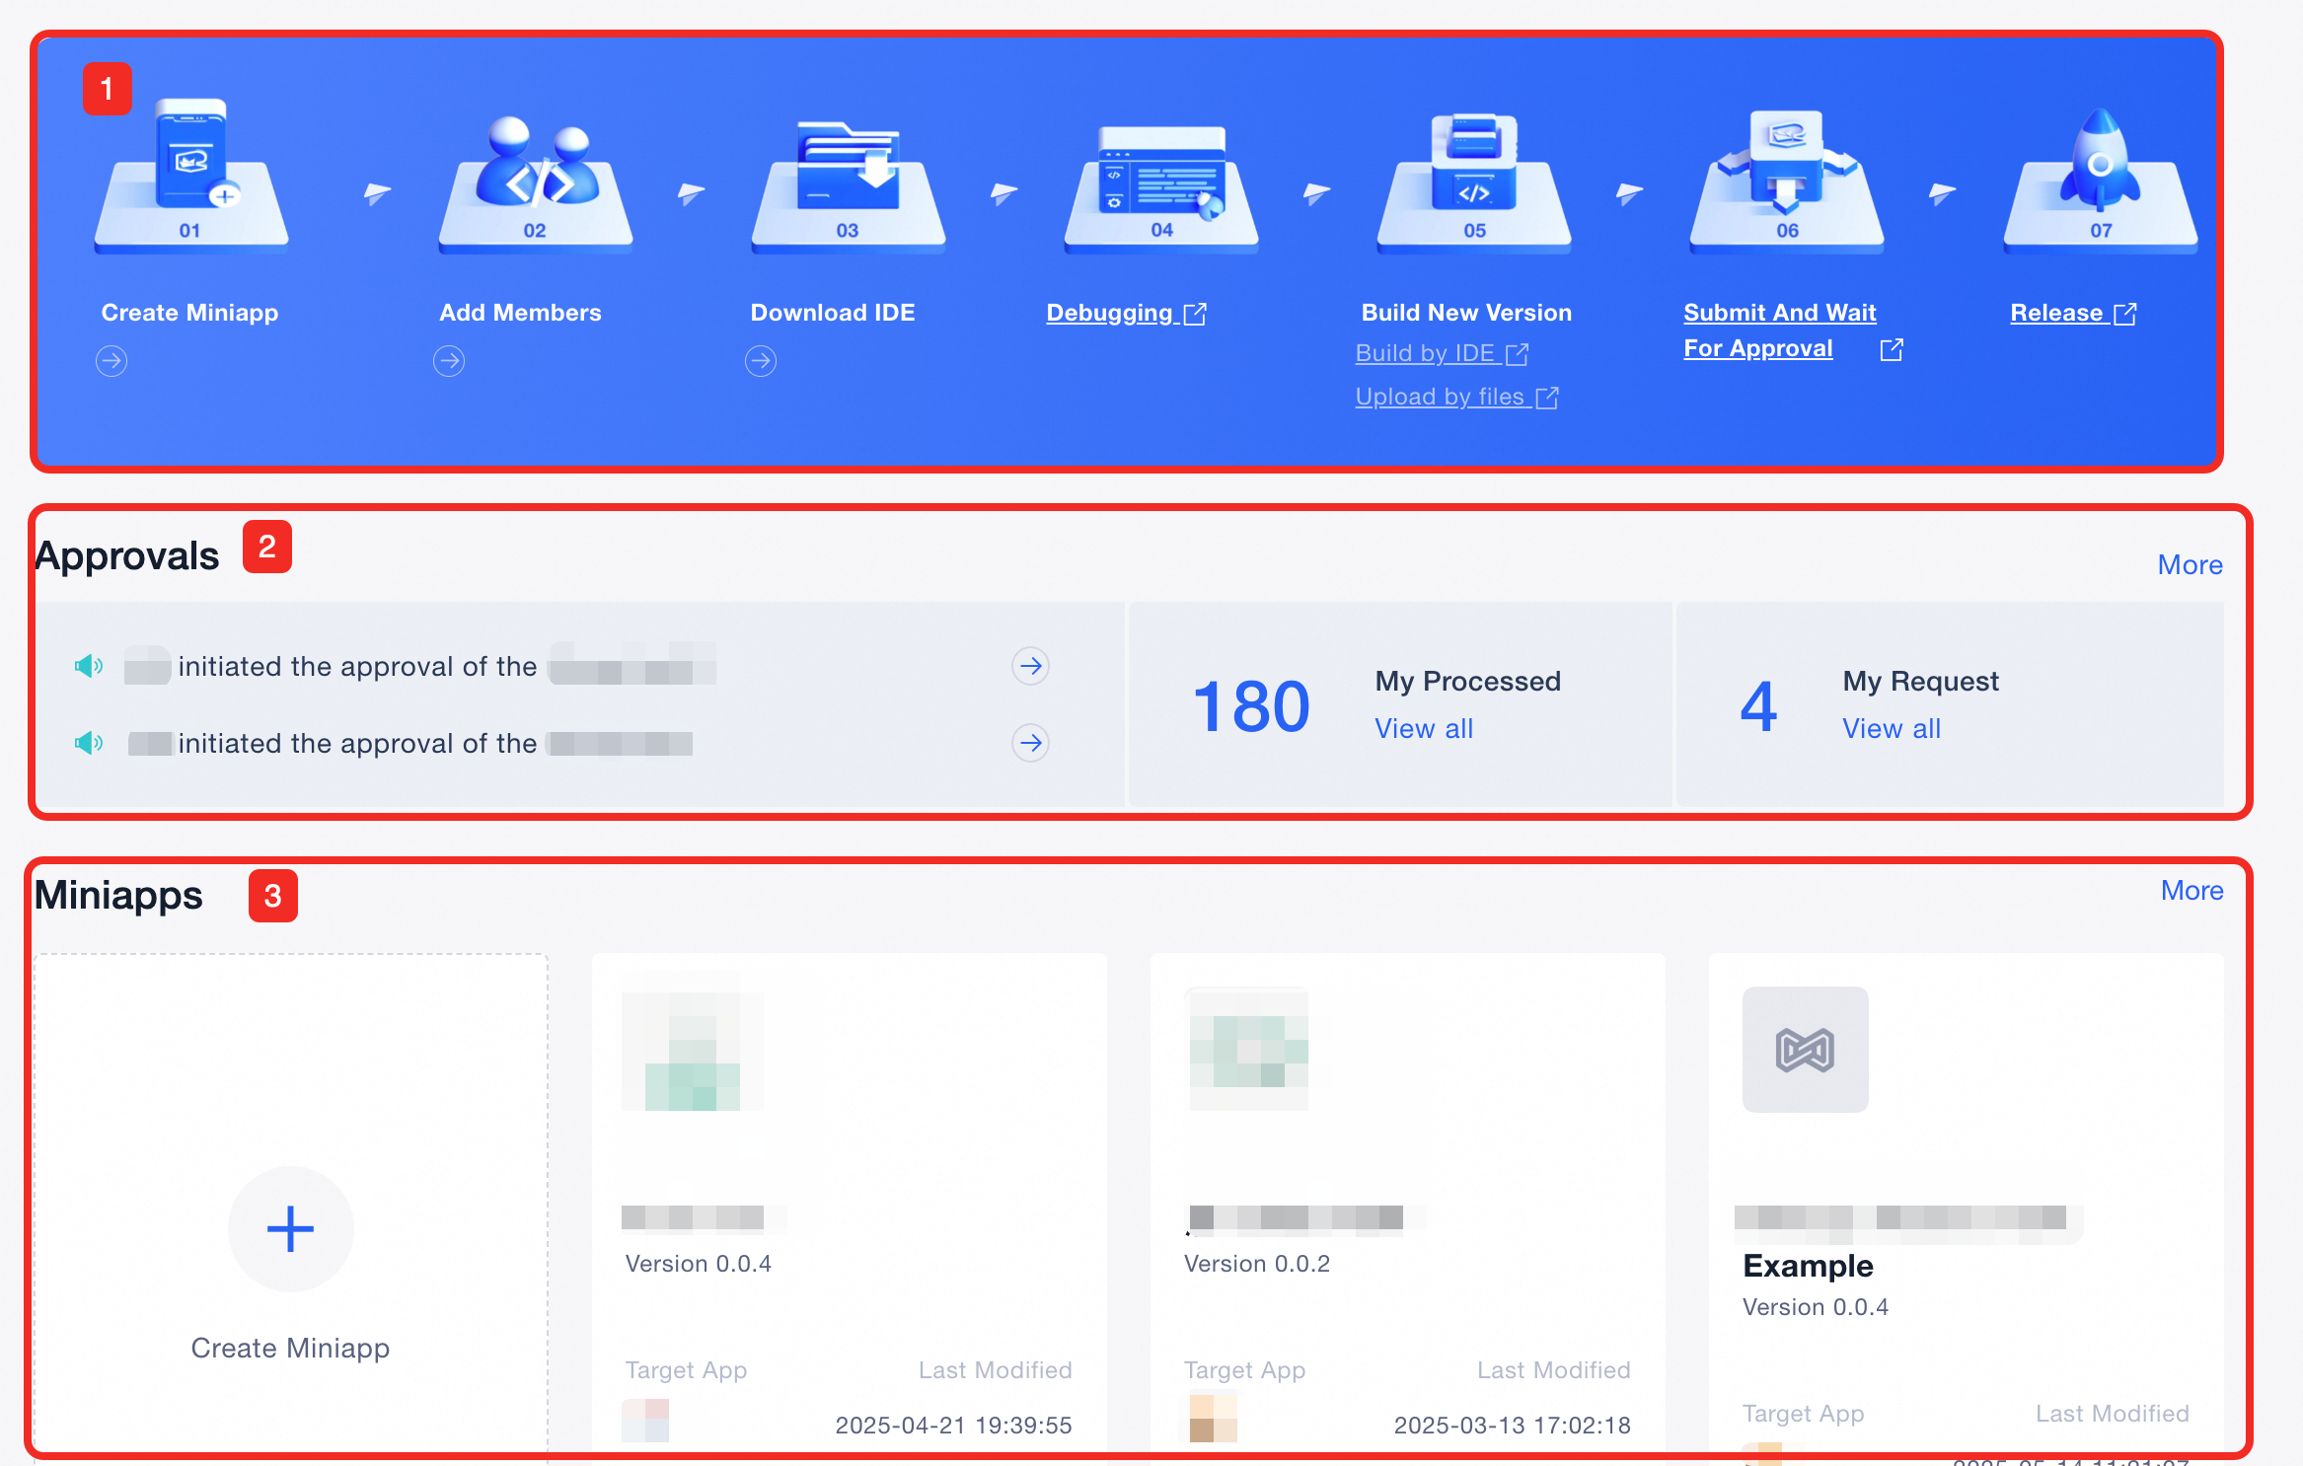Click the Build New Version step label
This screenshot has height=1466, width=2303.
pos(1466,313)
